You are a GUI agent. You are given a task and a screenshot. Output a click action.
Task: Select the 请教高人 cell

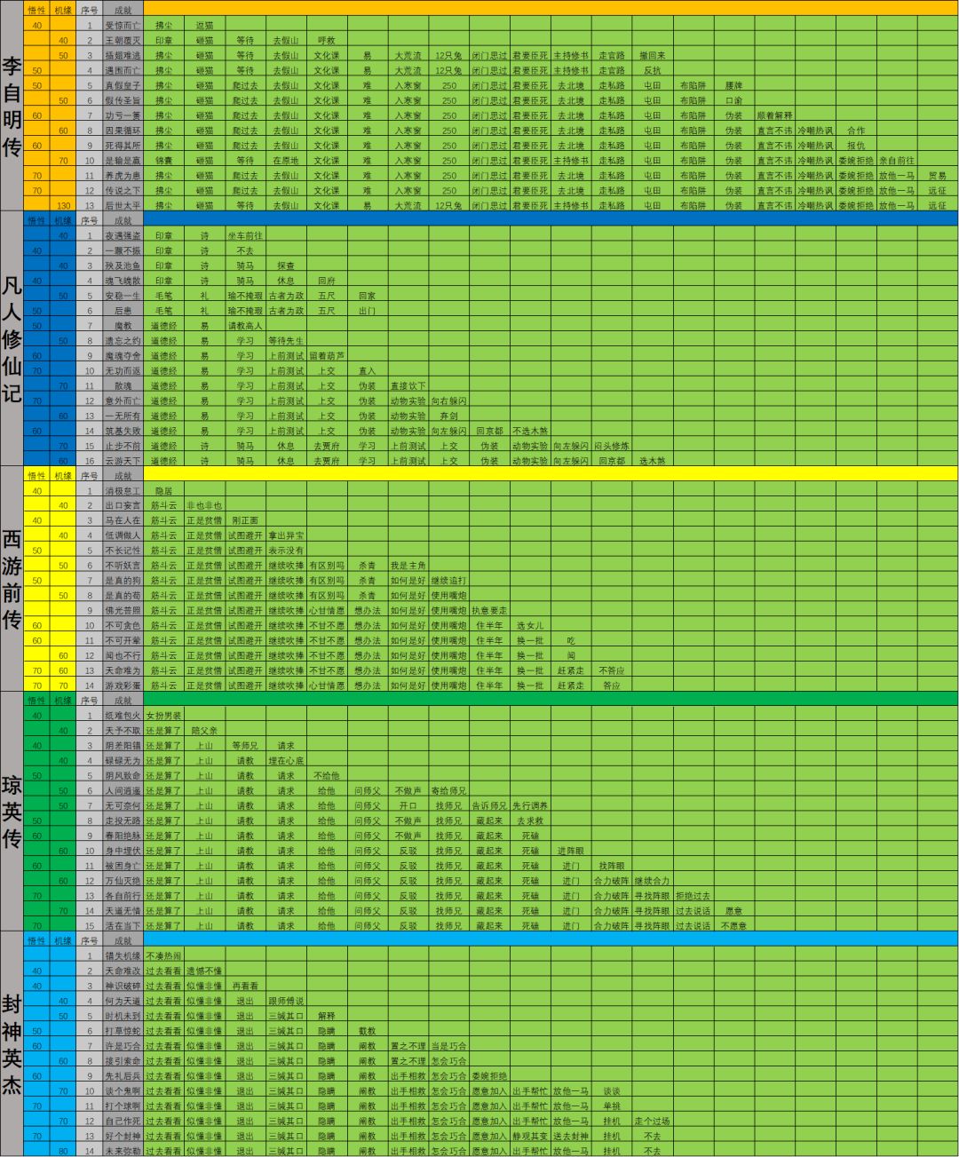(x=245, y=327)
